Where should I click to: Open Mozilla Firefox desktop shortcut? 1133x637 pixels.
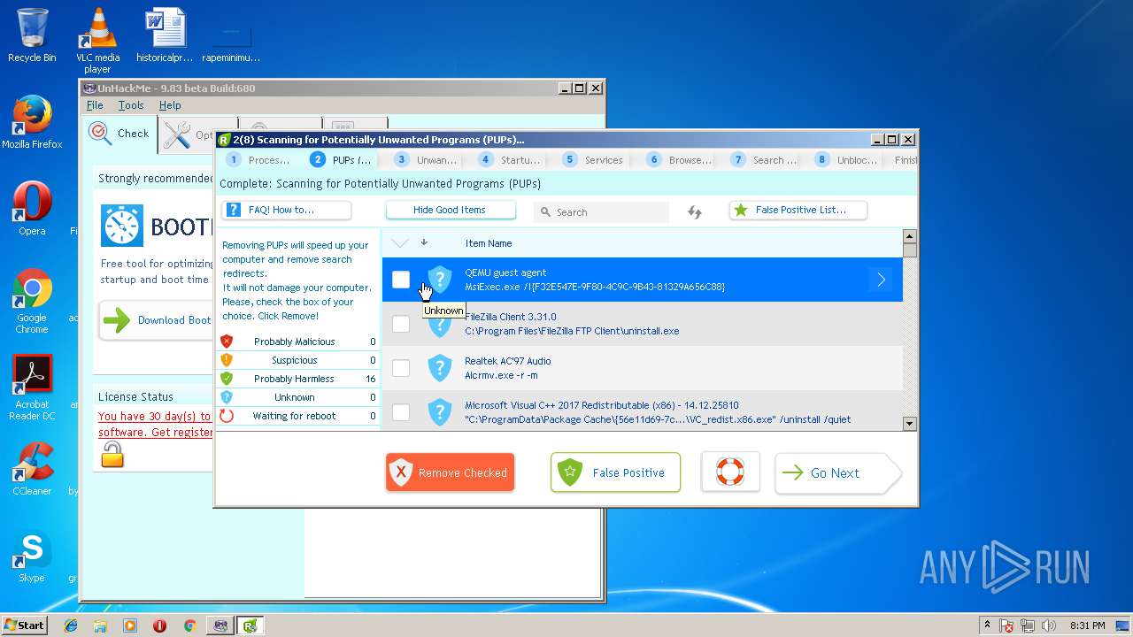[32, 122]
